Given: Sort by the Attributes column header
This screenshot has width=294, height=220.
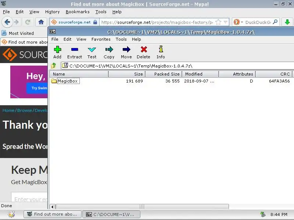Looking at the screenshot, I should point(237,74).
